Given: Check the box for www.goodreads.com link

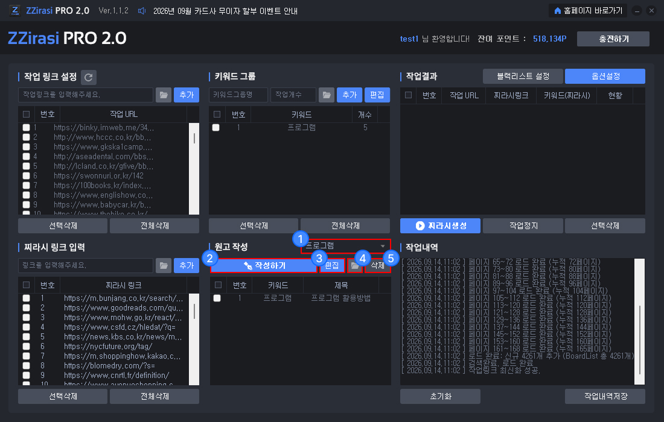Looking at the screenshot, I should click(26, 308).
